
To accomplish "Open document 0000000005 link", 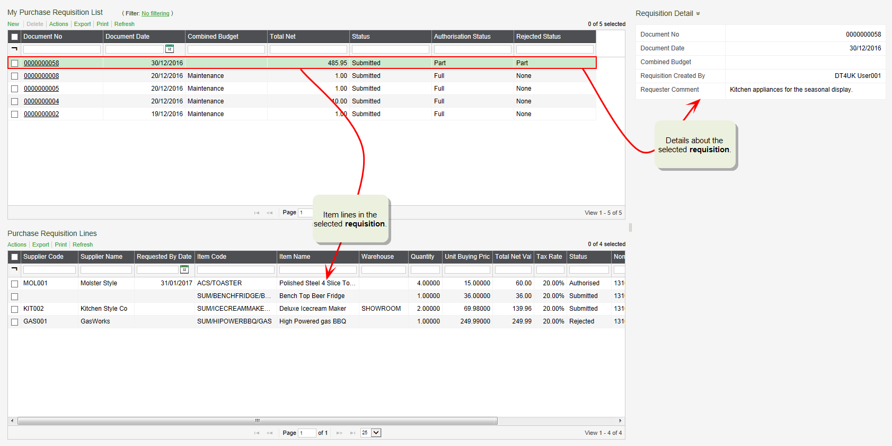I will pos(41,89).
